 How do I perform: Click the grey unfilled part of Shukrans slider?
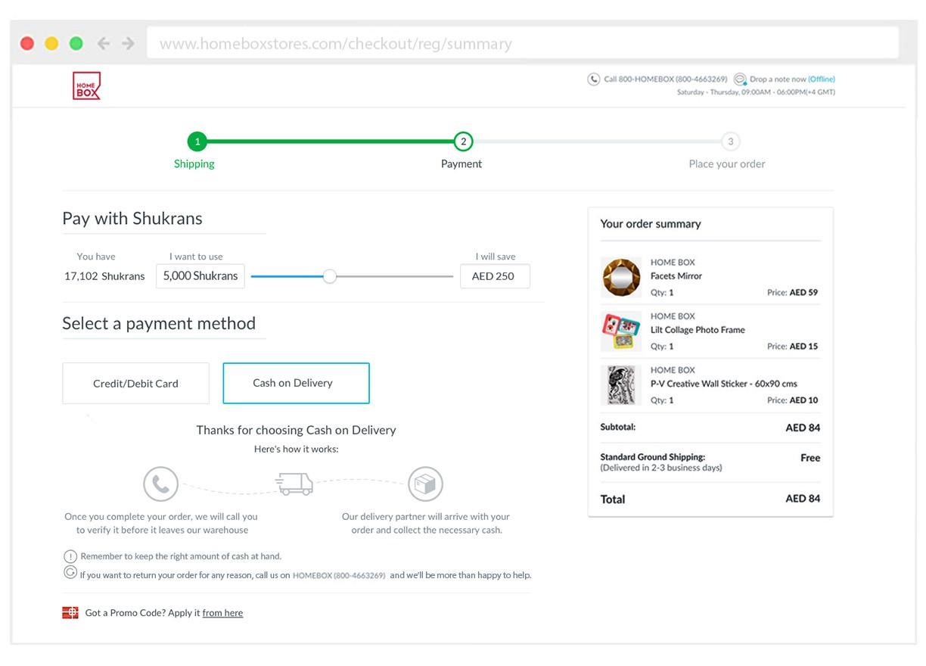pos(394,276)
